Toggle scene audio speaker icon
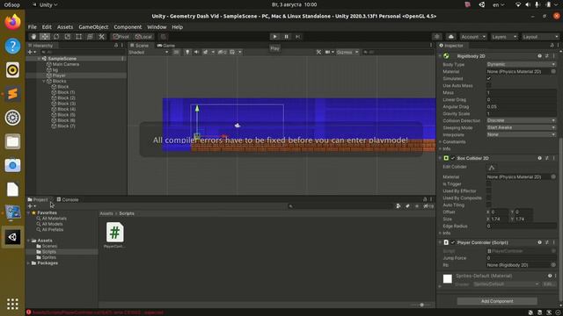This screenshot has width=563, height=316. point(196,52)
